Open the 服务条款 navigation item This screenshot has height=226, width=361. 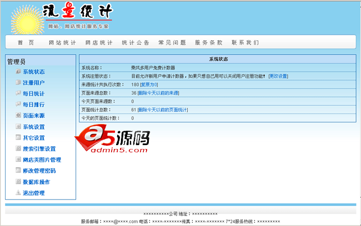click(209, 43)
